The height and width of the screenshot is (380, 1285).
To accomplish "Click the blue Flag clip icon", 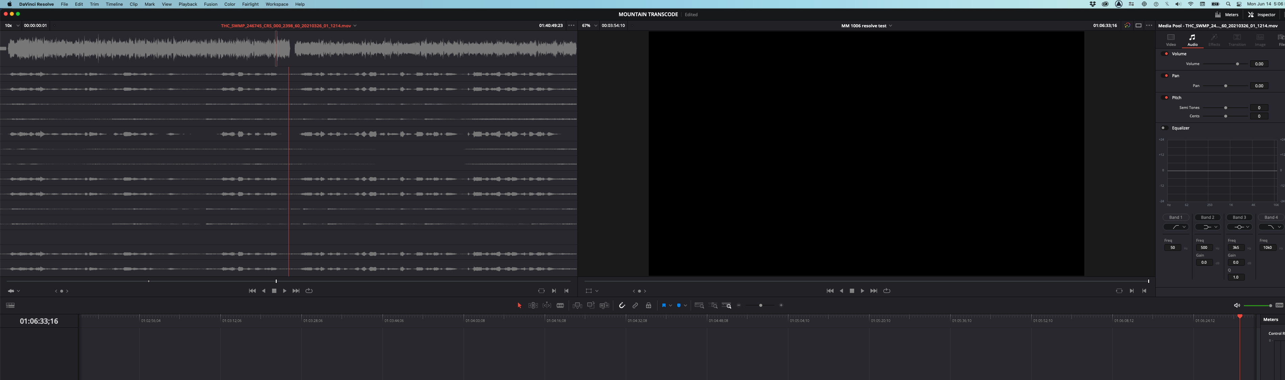I will coord(664,305).
